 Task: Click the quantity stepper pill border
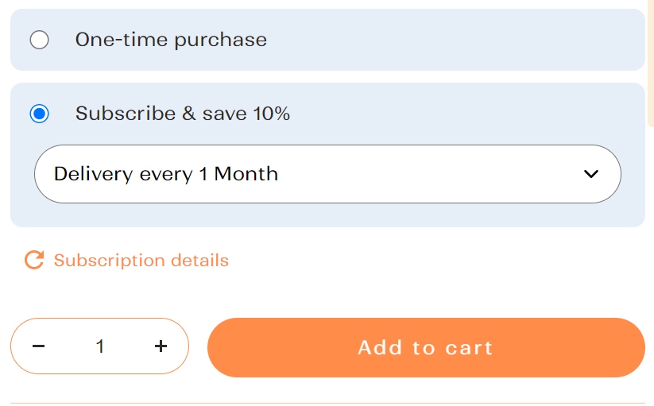[x=99, y=319]
